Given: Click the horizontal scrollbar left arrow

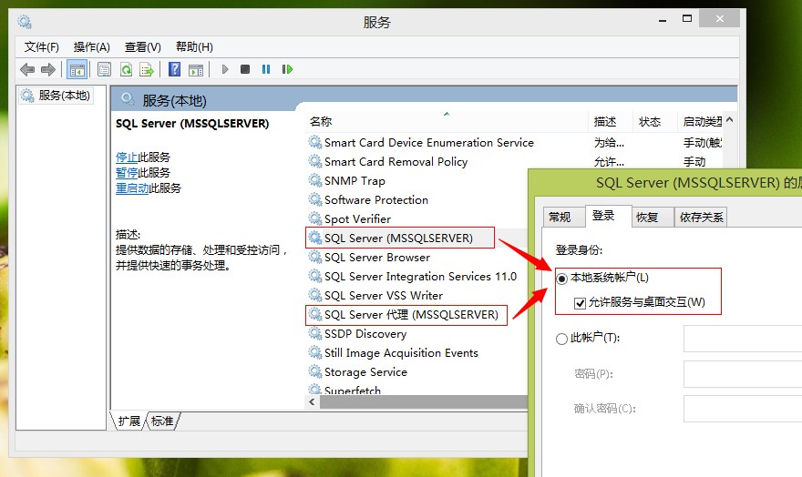Looking at the screenshot, I should (312, 402).
